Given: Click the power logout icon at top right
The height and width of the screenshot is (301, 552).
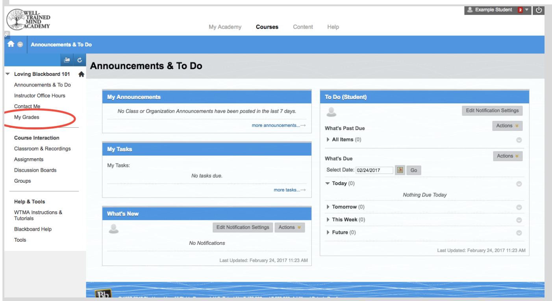Looking at the screenshot, I should [539, 10].
